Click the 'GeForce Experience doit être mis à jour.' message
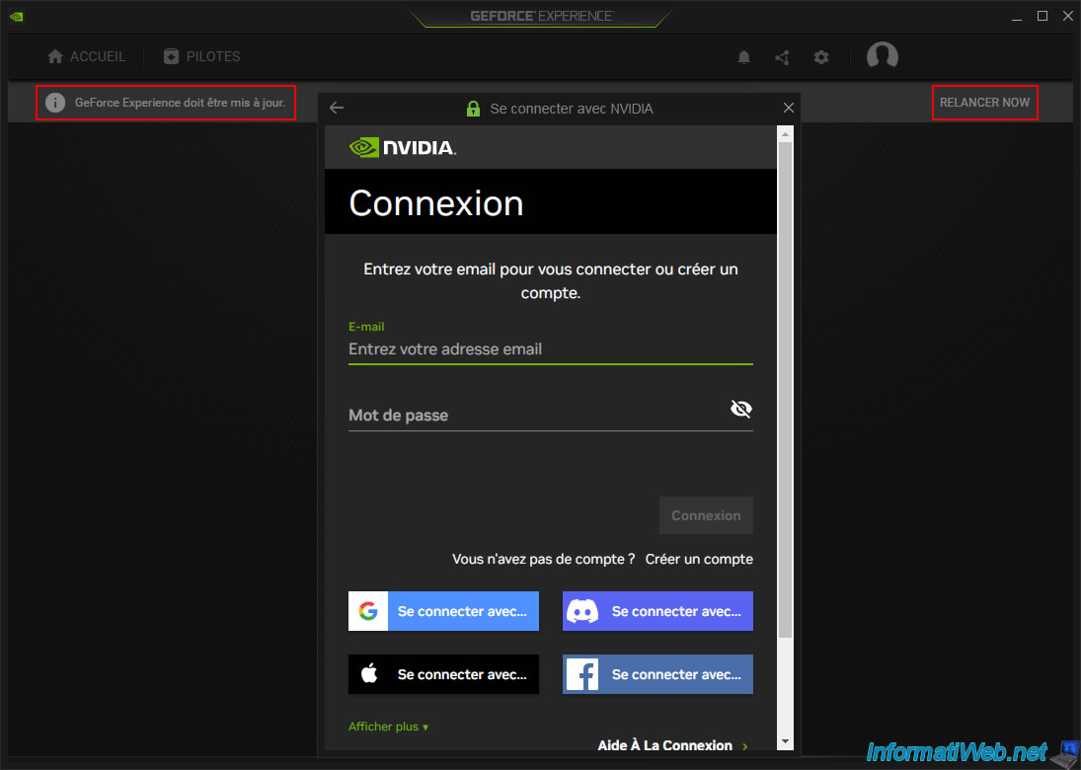 [x=180, y=103]
